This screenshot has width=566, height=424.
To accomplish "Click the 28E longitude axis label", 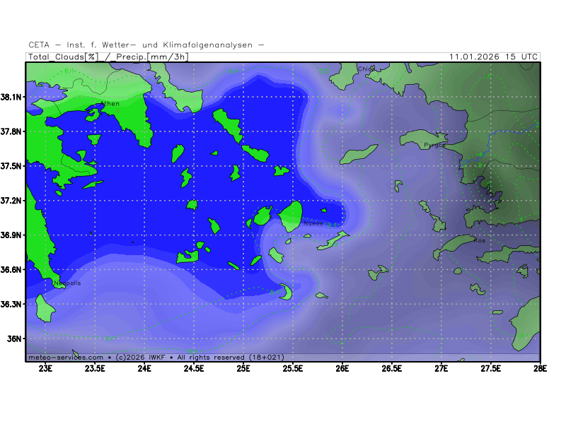I will pos(540,368).
